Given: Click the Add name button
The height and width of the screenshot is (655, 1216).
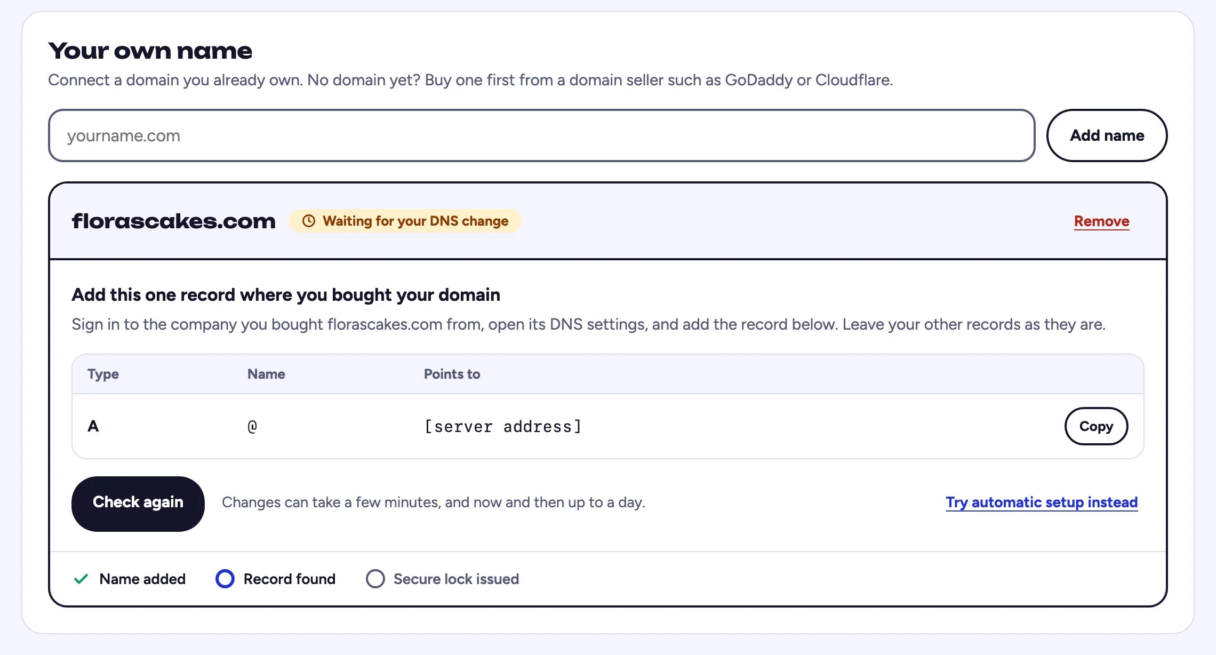Looking at the screenshot, I should [x=1107, y=135].
